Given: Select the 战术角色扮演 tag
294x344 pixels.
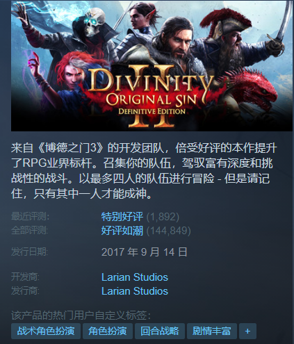Looking at the screenshot, I should 46,331.
